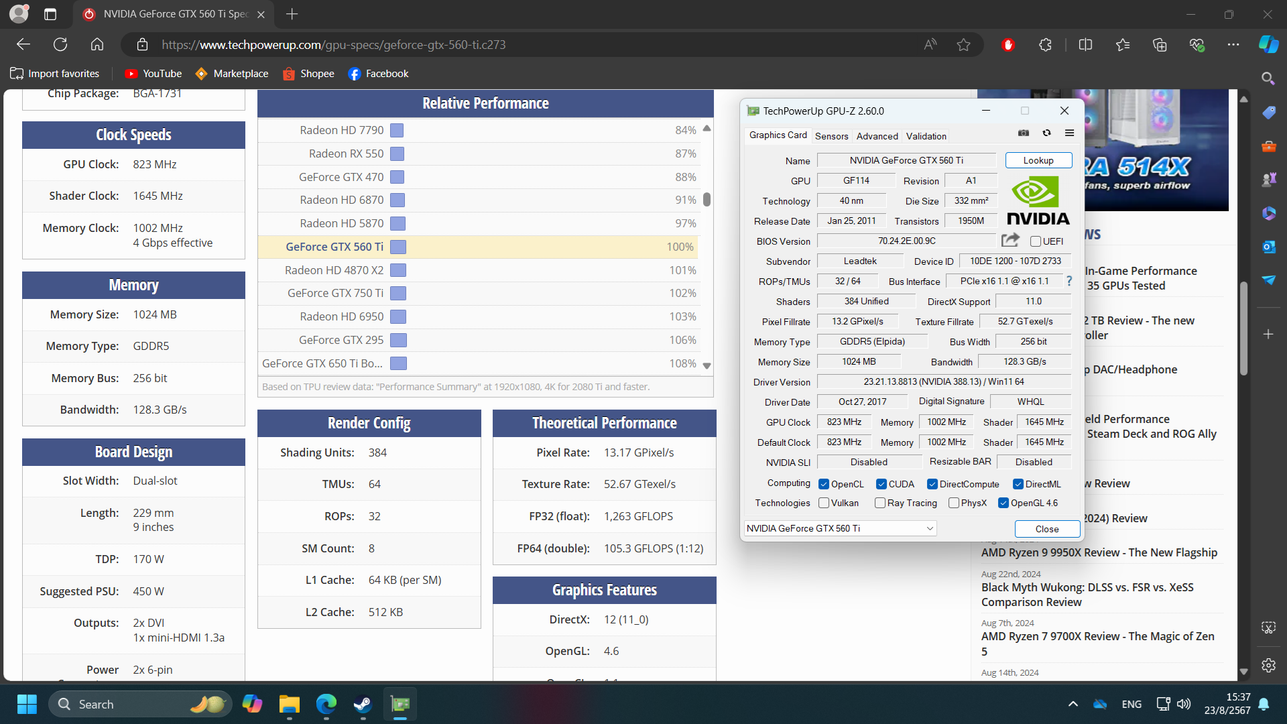Add page to favorites star icon
The width and height of the screenshot is (1287, 724).
[963, 45]
